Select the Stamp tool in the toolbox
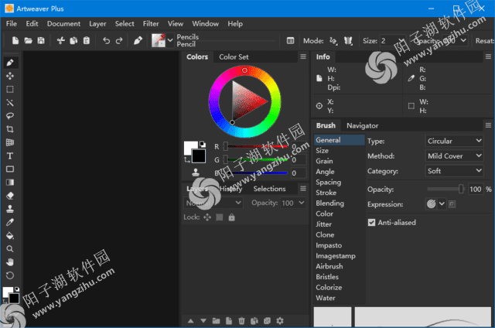The height and width of the screenshot is (328, 495). coord(10,209)
